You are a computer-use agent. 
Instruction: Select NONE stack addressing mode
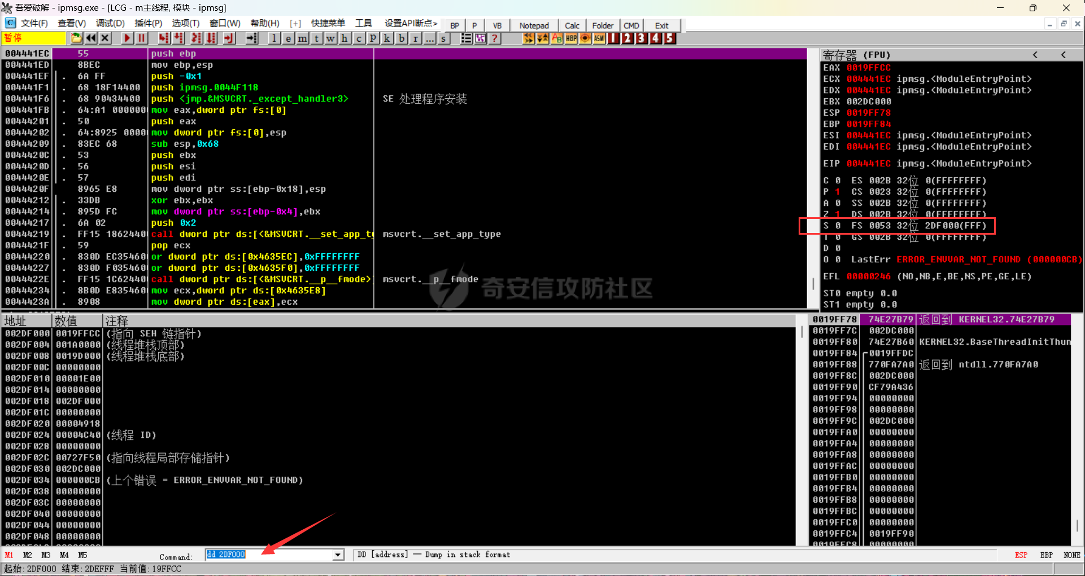tap(1072, 555)
